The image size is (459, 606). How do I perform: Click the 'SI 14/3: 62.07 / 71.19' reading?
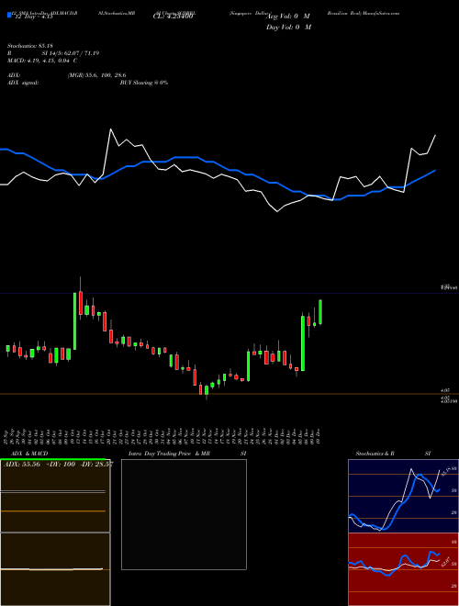(71, 53)
